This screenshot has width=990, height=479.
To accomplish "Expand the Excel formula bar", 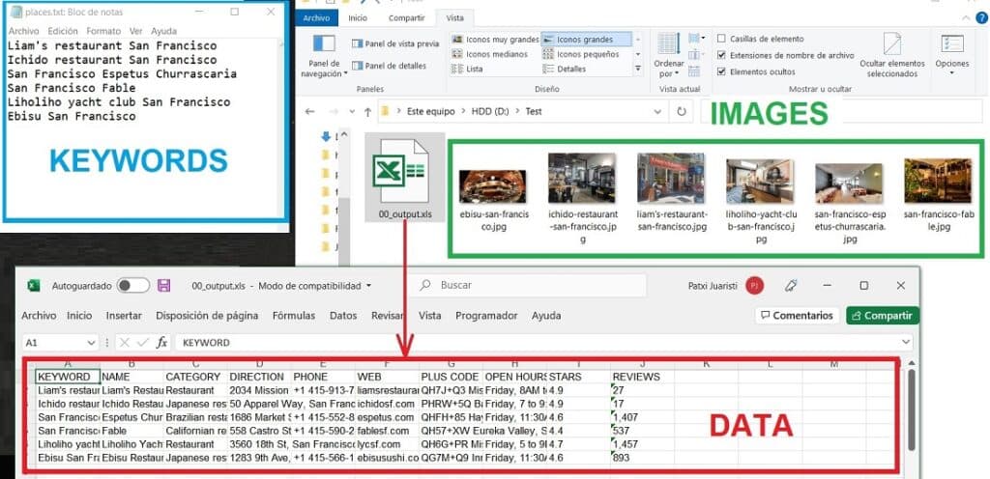I will click(906, 342).
